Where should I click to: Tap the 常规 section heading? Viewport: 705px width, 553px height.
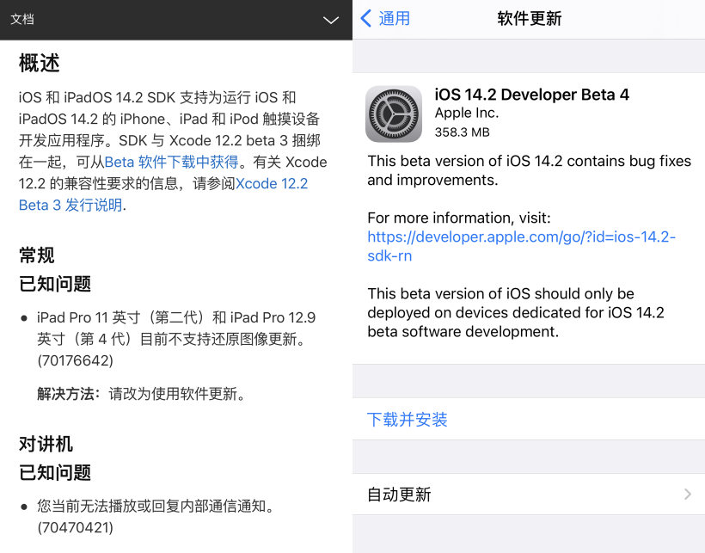coord(37,255)
